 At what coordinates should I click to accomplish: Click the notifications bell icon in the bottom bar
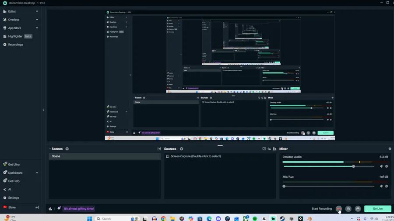coord(59,208)
